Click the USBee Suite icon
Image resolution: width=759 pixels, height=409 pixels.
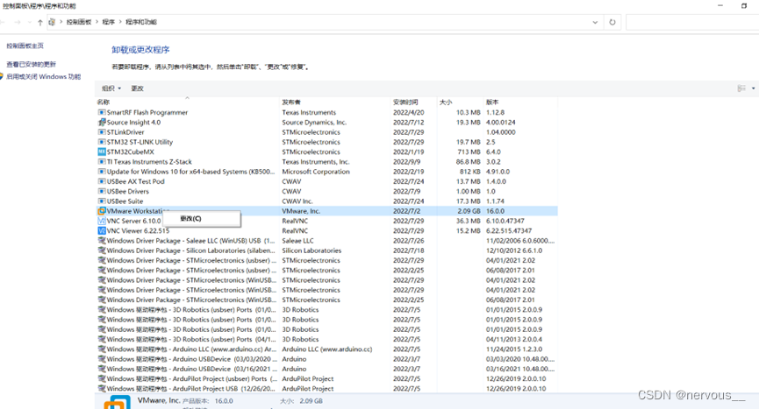102,201
